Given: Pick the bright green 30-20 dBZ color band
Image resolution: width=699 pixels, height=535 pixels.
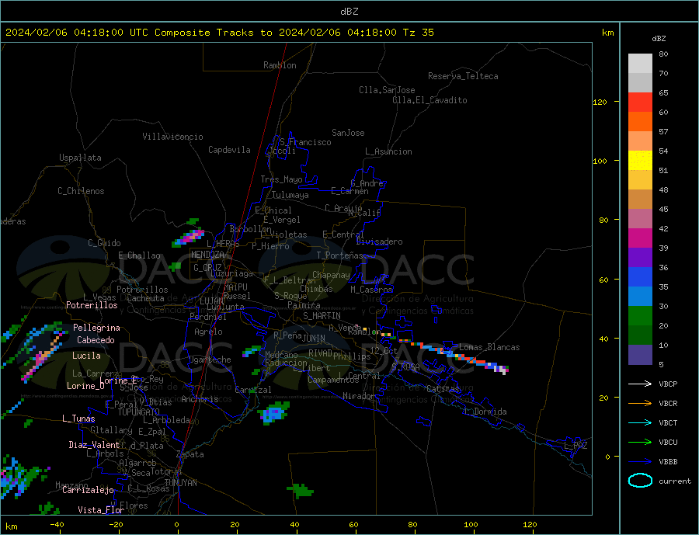Looking at the screenshot, I should pos(640,316).
